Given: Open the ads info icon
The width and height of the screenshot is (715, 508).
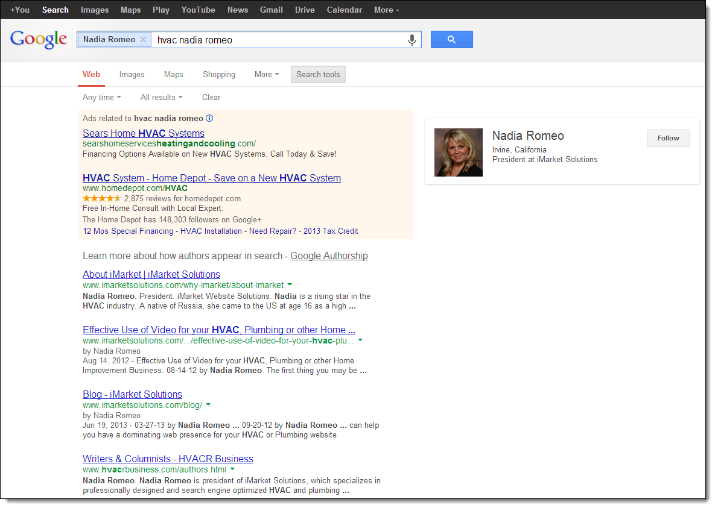Looking at the screenshot, I should (x=209, y=119).
